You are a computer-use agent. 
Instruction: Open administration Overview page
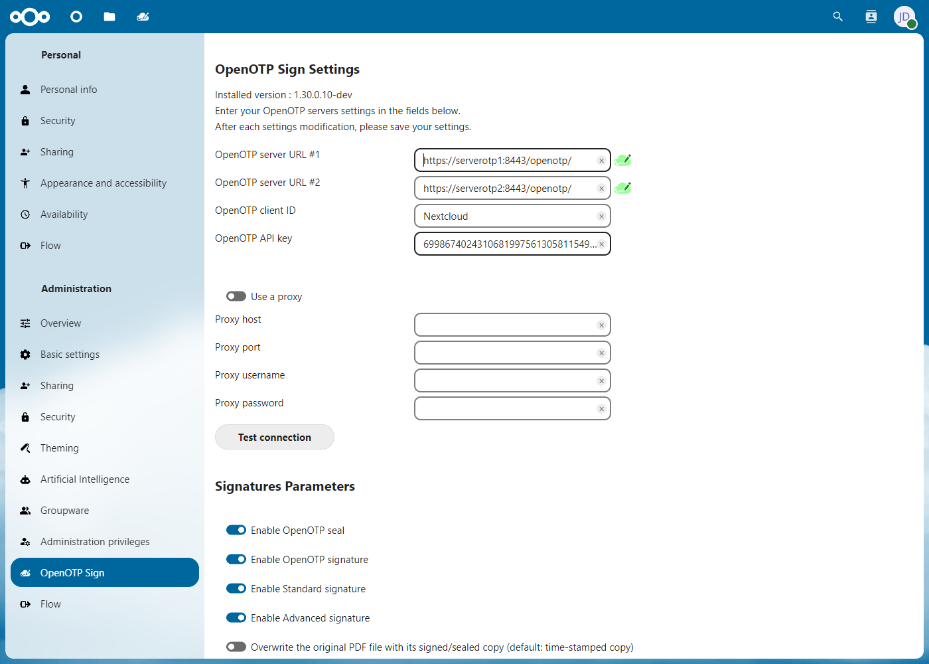(105, 323)
